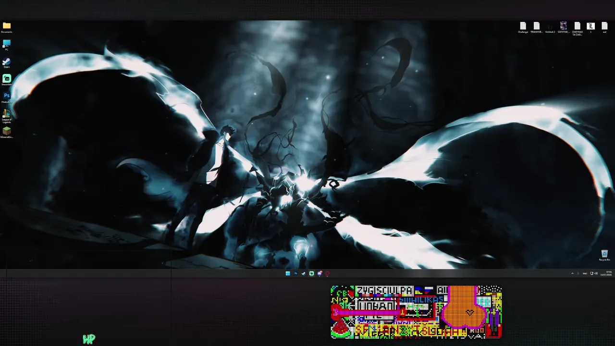
Task: Select the Untitled-2 desktop file
Action: pos(550,28)
